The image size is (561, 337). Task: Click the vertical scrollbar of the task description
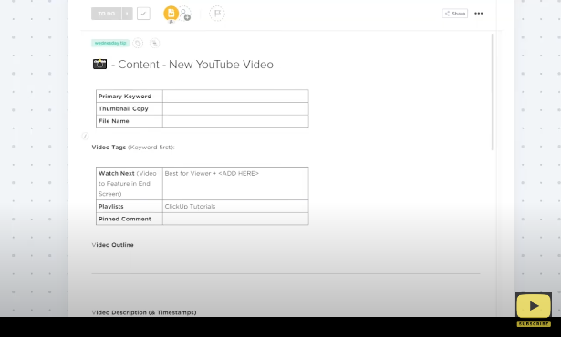point(493,92)
